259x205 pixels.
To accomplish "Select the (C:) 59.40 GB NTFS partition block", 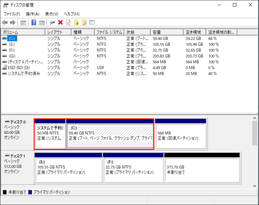I will (x=110, y=133).
